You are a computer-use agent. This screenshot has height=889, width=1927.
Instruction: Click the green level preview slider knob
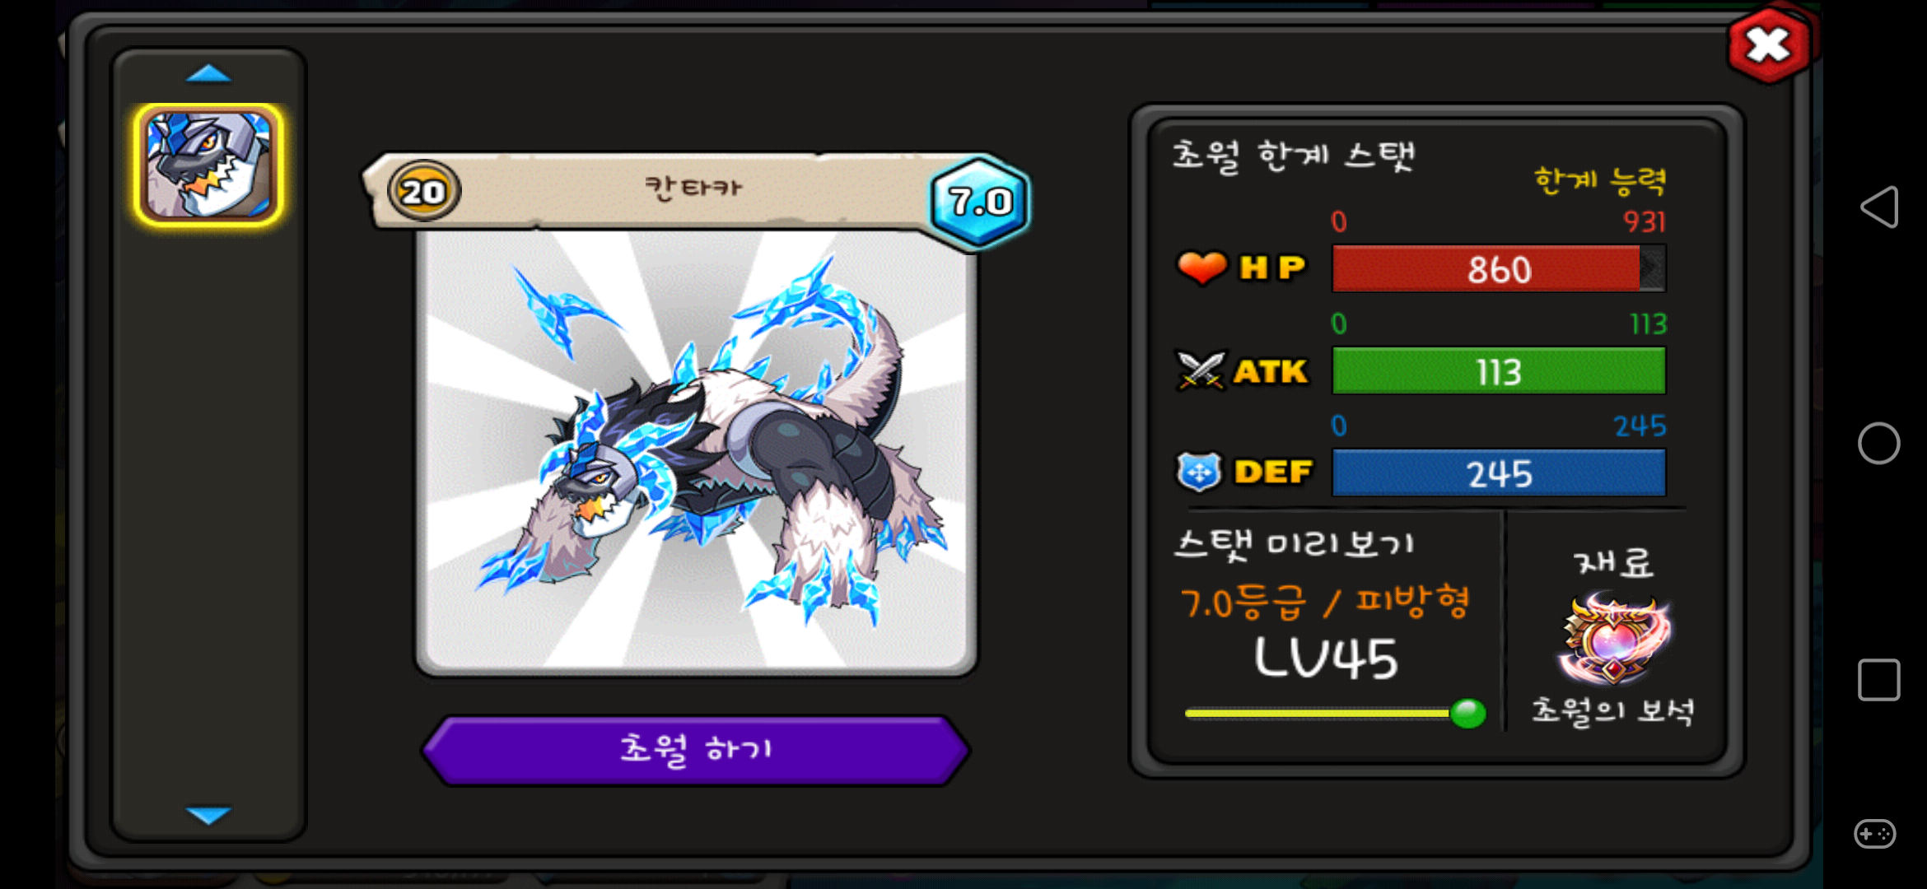(x=1467, y=713)
